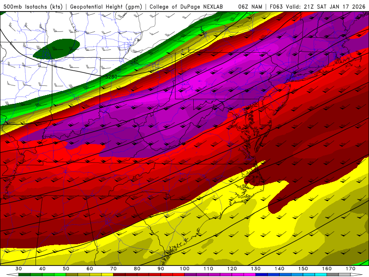
Task: Click the legend value 50
Action: click(66, 269)
